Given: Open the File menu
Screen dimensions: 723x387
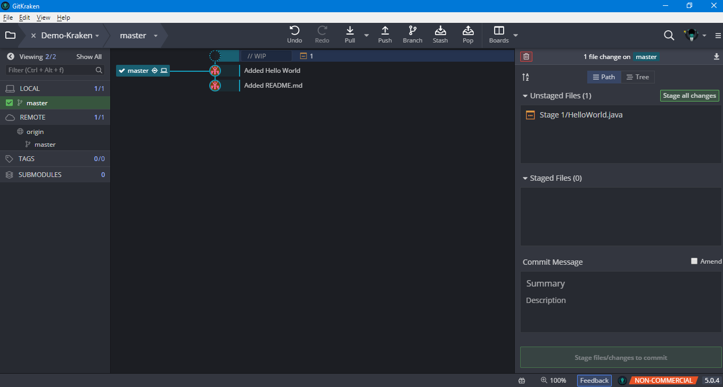Looking at the screenshot, I should 7,18.
